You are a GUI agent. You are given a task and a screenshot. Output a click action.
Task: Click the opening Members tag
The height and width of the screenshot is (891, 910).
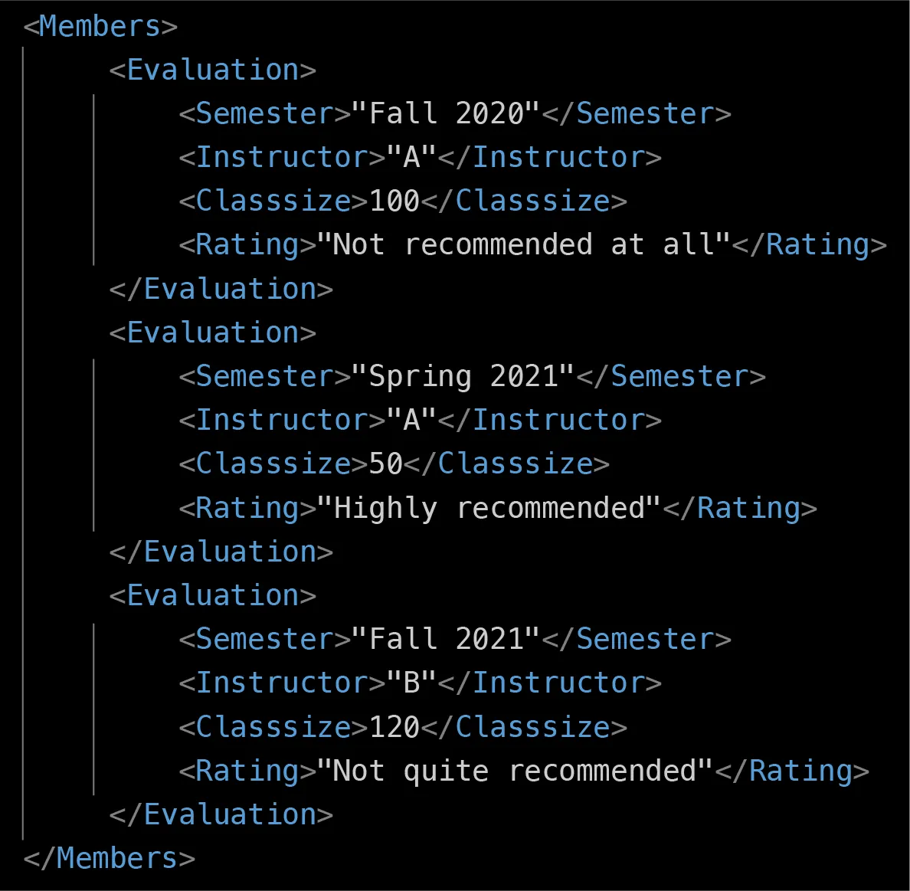(100, 27)
